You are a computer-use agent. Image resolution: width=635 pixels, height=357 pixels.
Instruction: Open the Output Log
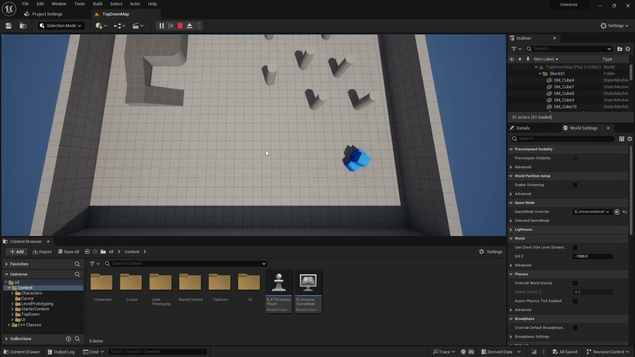click(x=61, y=352)
